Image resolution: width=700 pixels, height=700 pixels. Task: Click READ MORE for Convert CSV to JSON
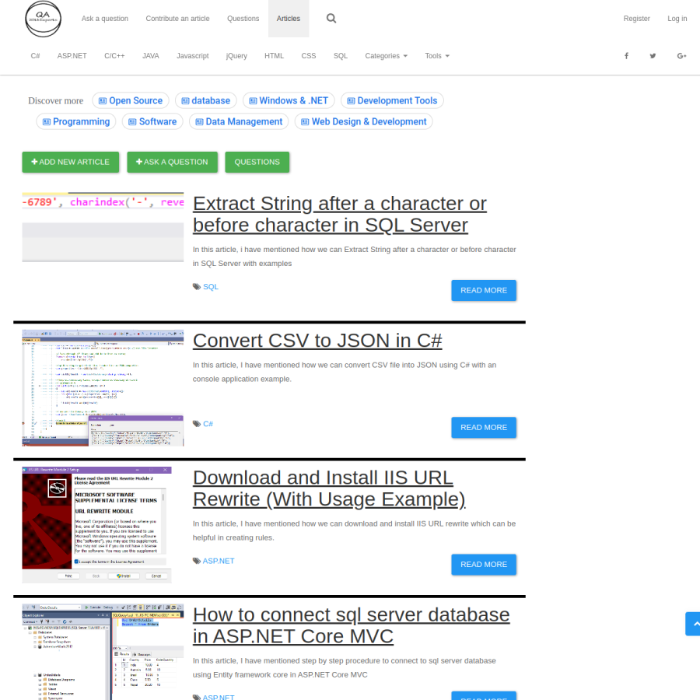[484, 428]
